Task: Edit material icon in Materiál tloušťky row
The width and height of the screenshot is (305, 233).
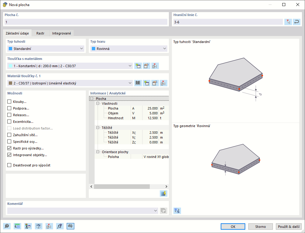Action: tap(155, 83)
